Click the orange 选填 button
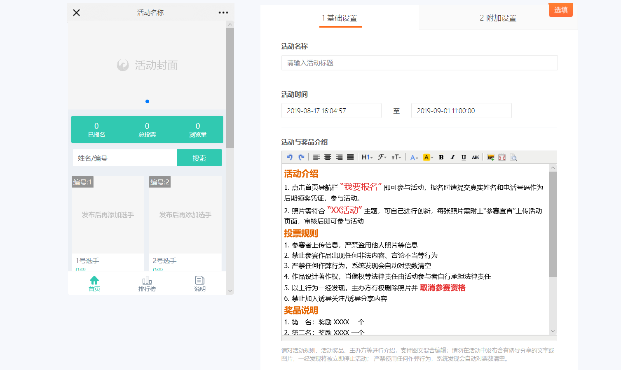This screenshot has width=621, height=370. [560, 10]
